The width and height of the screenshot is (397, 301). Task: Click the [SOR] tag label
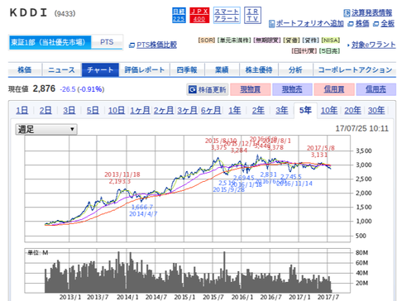pyautogui.click(x=207, y=41)
